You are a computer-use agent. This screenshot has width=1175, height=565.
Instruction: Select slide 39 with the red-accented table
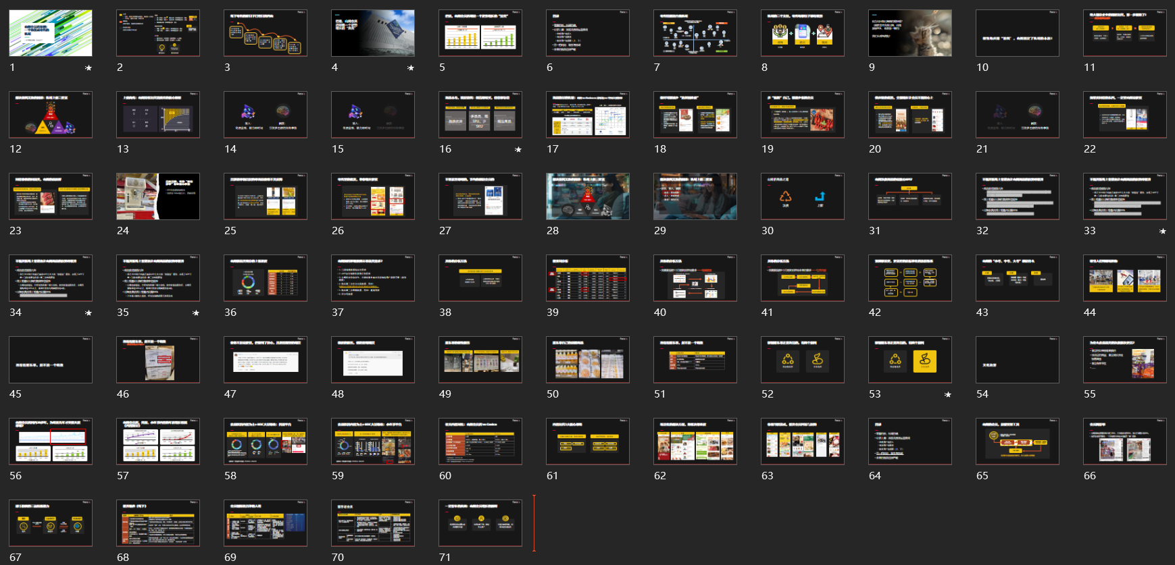click(x=588, y=278)
